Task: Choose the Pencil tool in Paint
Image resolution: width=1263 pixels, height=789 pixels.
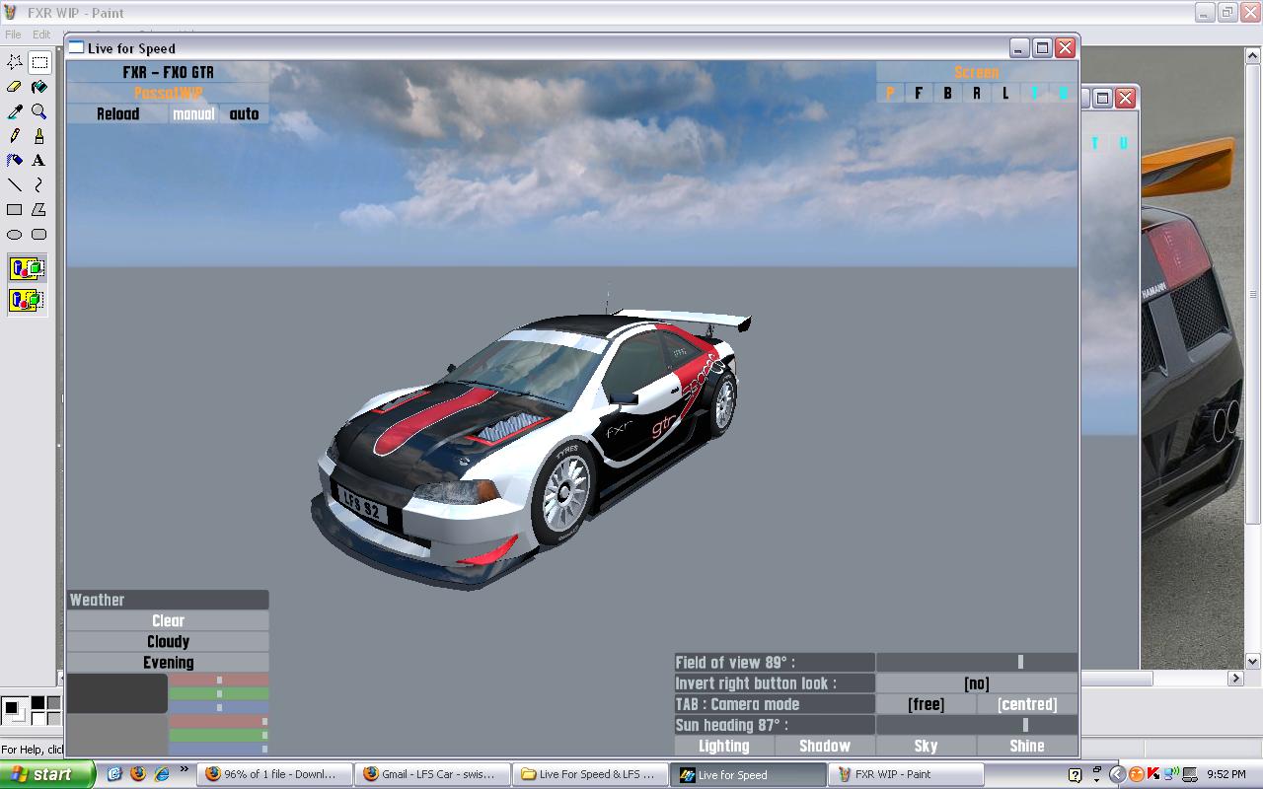Action: pyautogui.click(x=15, y=136)
